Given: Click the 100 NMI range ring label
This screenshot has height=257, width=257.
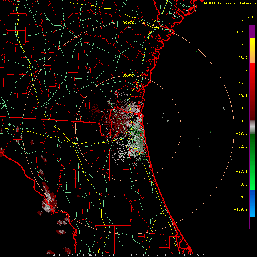Looking at the screenshot, I should click(x=128, y=23).
